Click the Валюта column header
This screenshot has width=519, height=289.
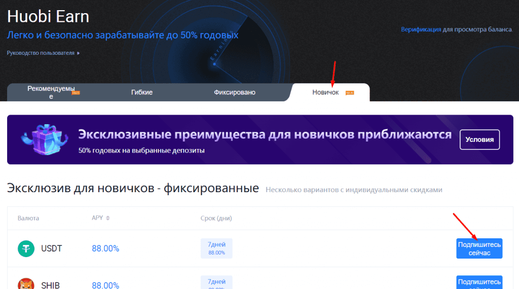[28, 218]
